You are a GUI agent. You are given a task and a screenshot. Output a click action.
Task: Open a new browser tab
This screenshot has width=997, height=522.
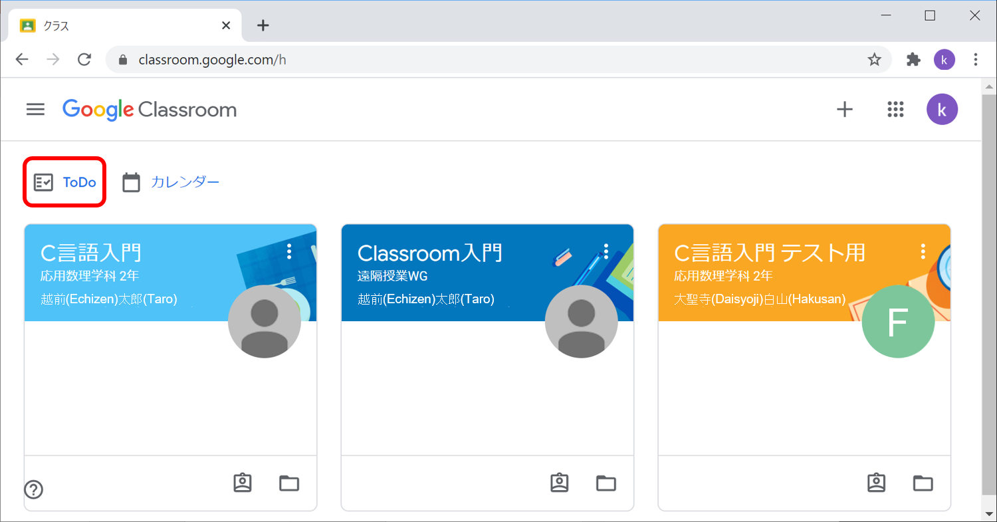point(263,26)
